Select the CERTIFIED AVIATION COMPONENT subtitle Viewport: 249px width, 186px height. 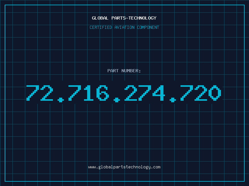click(x=124, y=27)
